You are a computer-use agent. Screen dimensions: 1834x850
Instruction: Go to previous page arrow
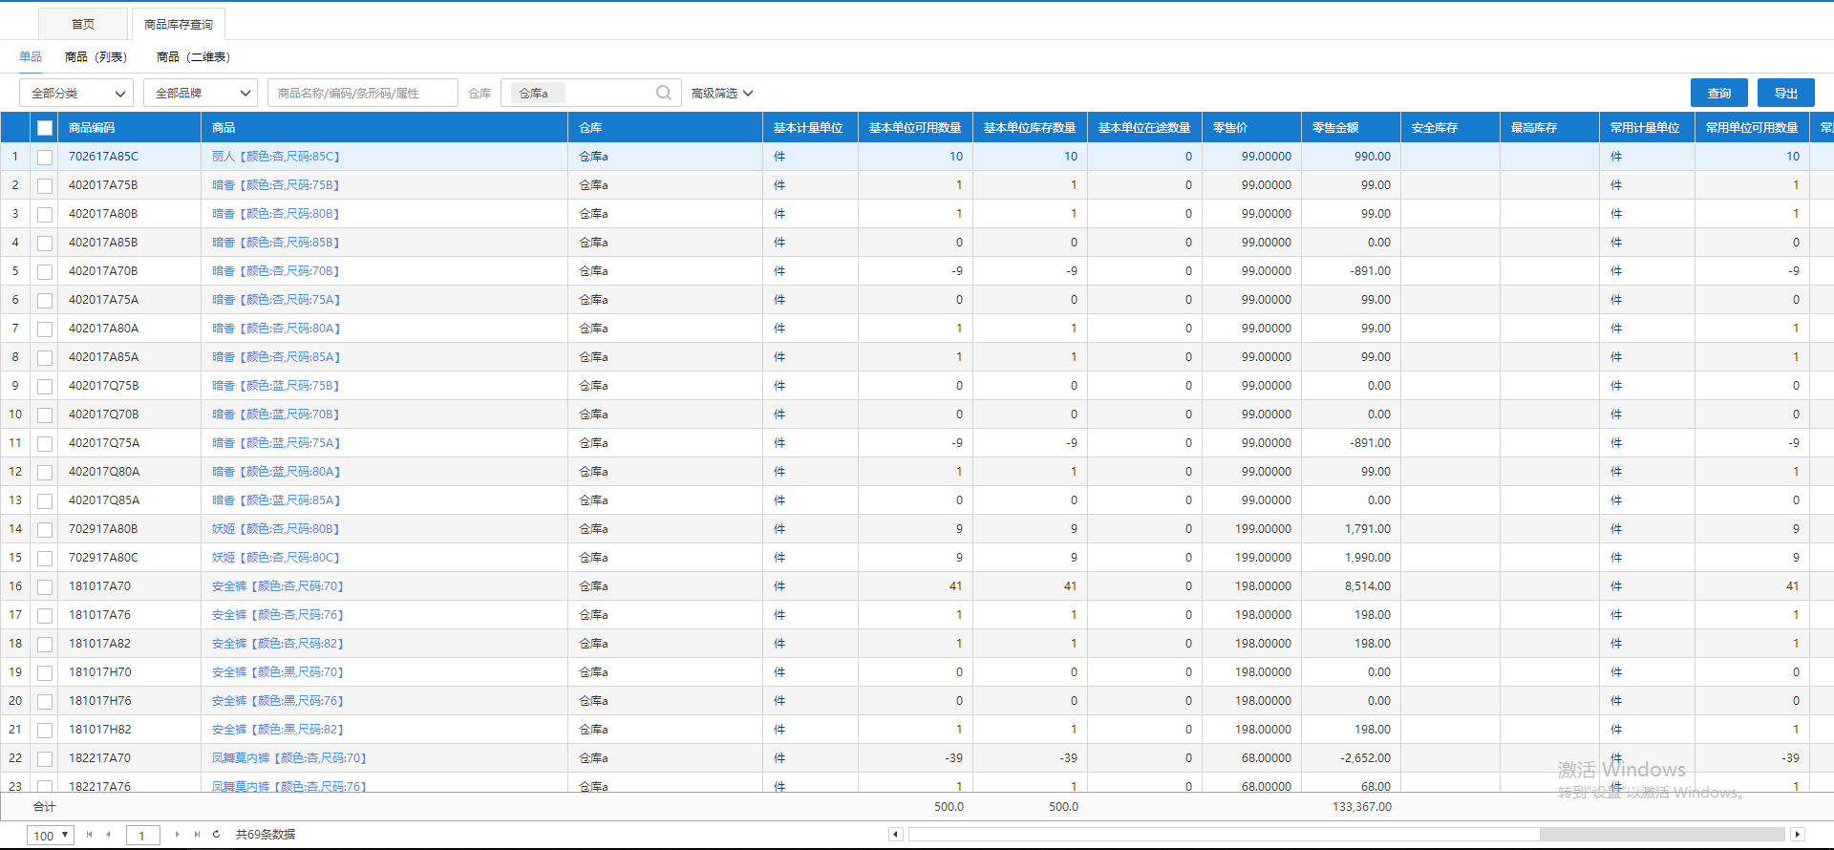(x=108, y=835)
